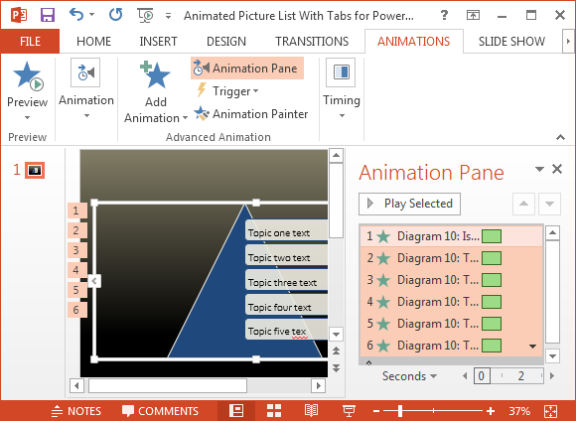This screenshot has height=421, width=576.
Task: Switch to the TRANSITIONS tab
Action: (312, 41)
